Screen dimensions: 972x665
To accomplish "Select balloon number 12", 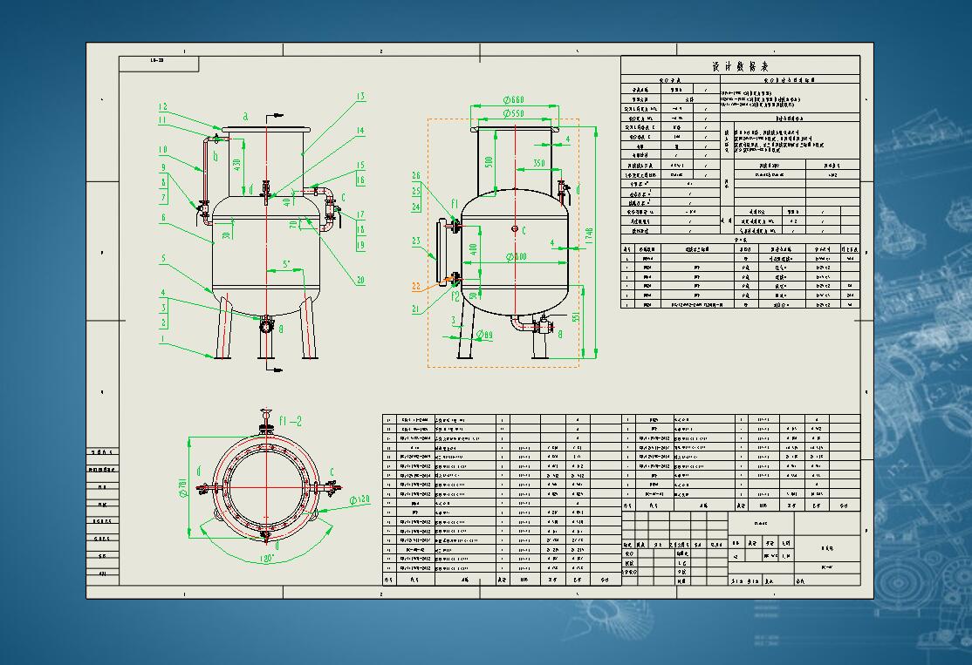I will (x=163, y=107).
